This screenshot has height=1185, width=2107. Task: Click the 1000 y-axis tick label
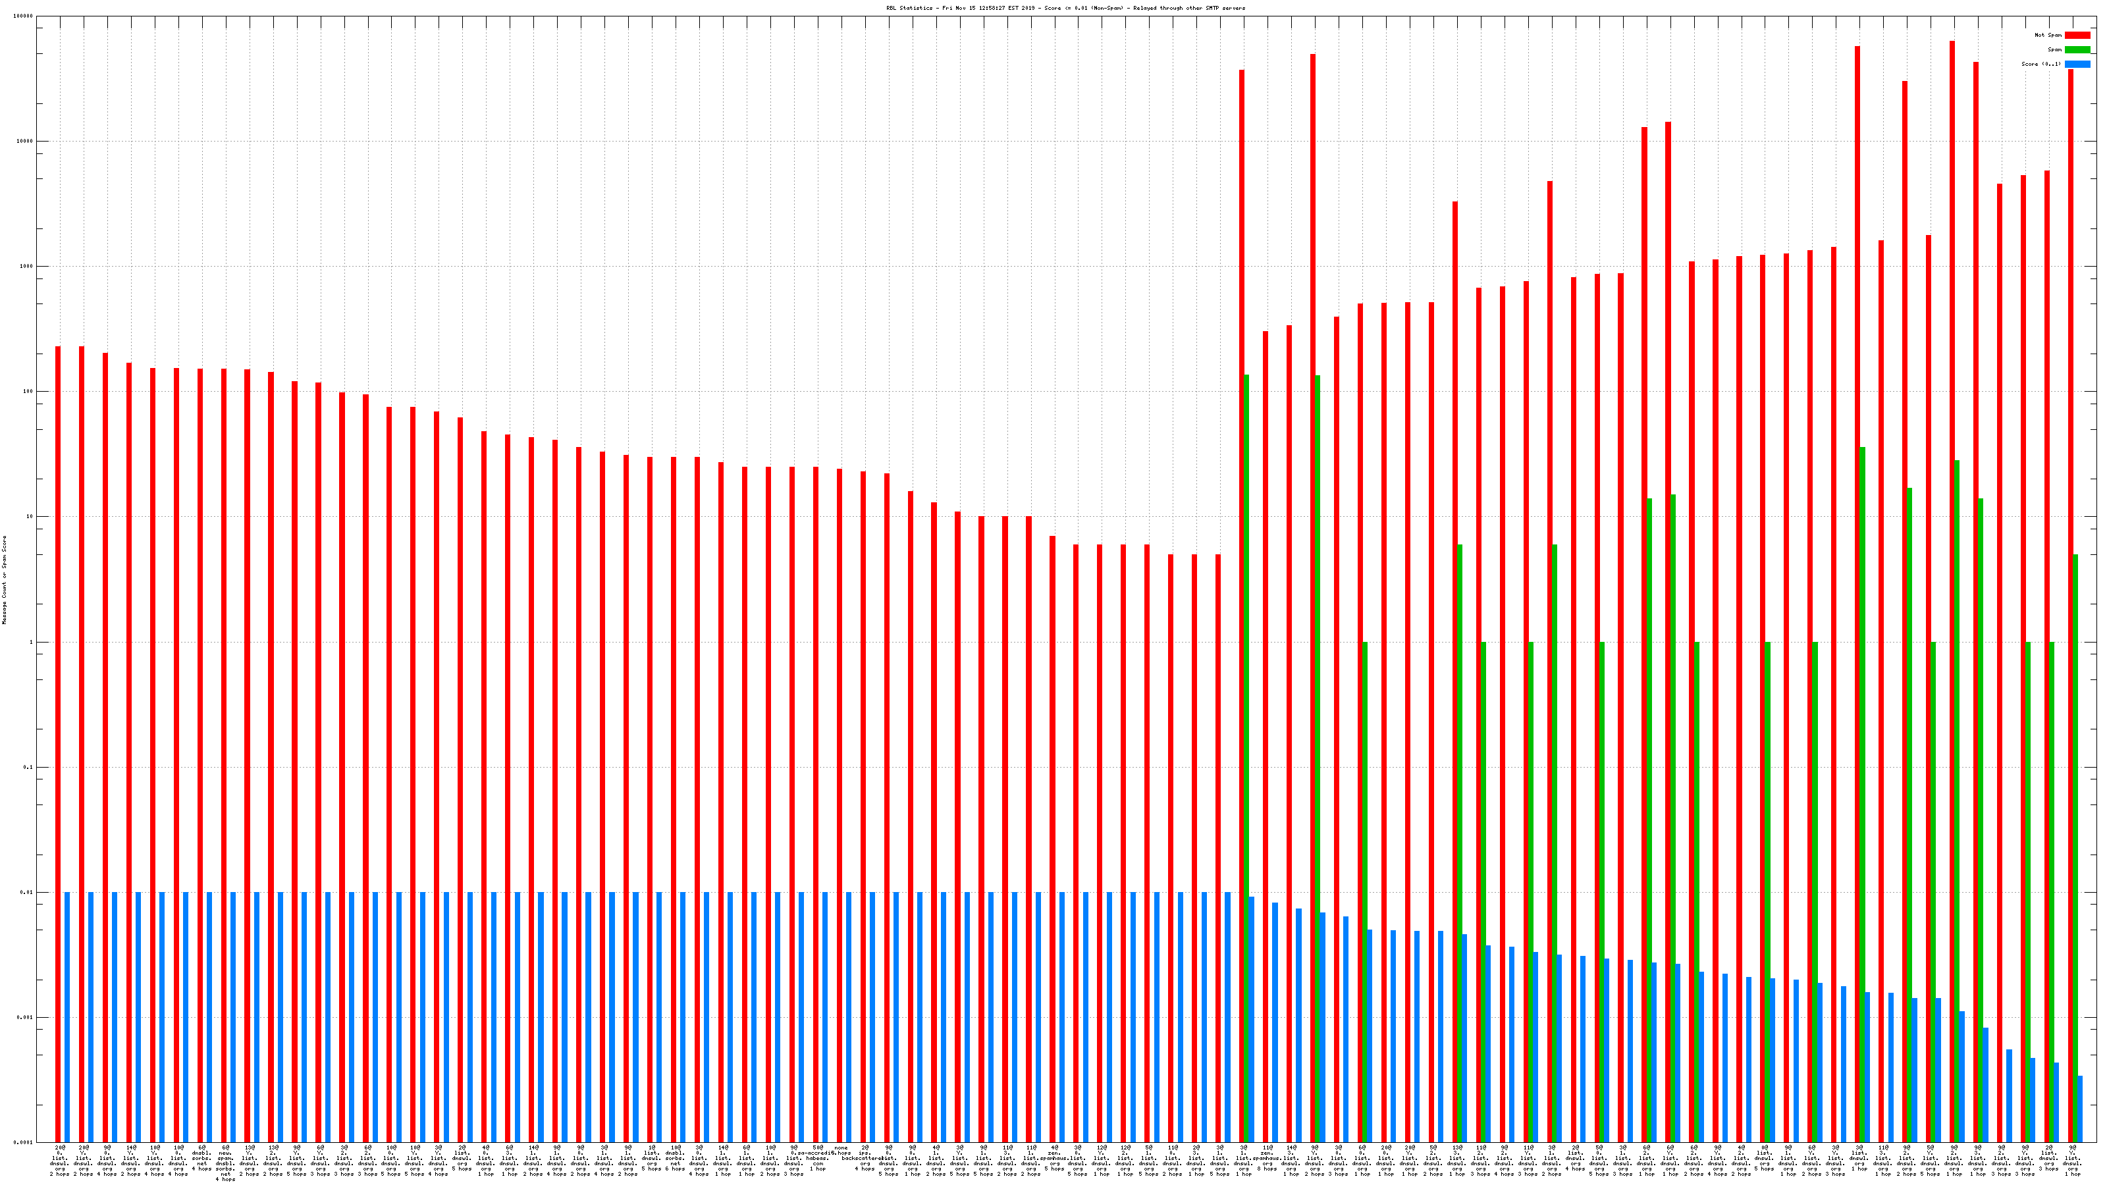coord(27,267)
